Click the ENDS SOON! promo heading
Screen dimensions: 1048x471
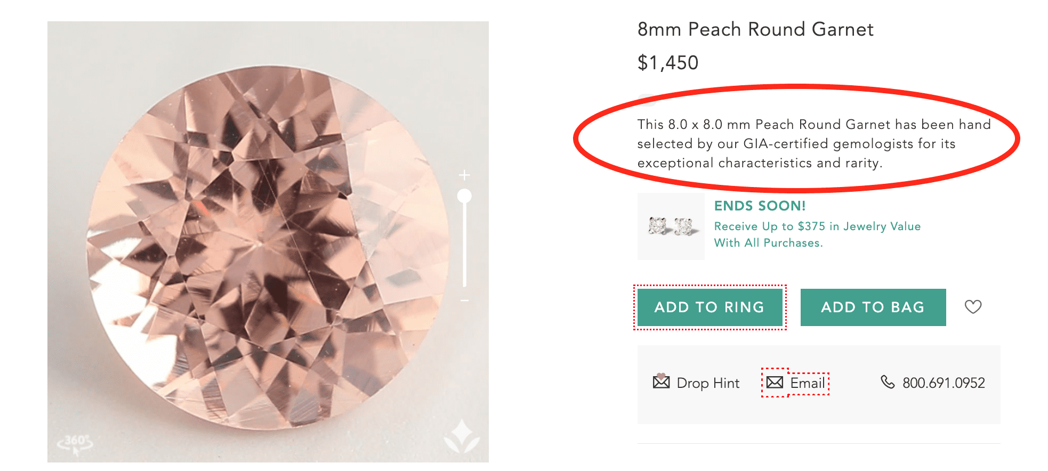pyautogui.click(x=760, y=206)
